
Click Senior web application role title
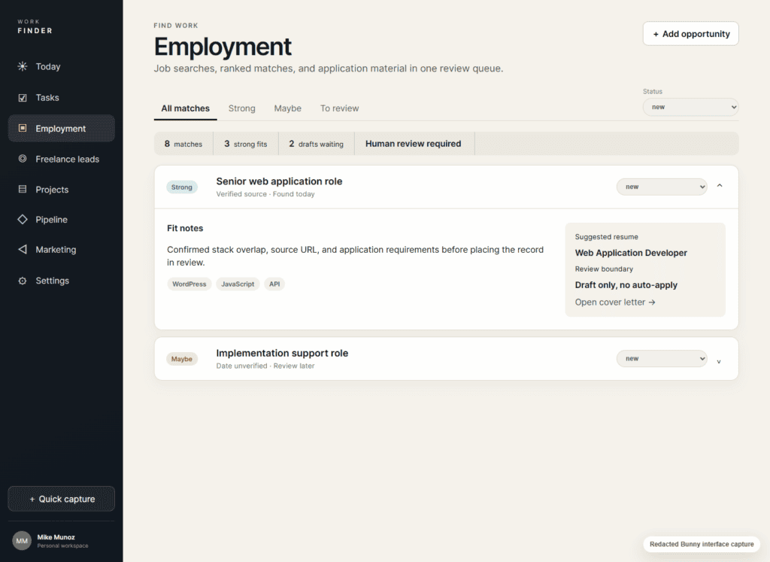[279, 181]
